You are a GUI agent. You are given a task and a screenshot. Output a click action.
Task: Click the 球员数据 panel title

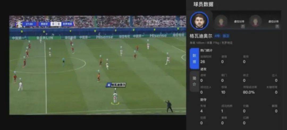pos(203,5)
